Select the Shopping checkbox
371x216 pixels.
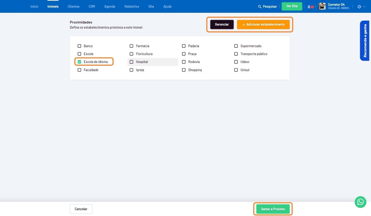coord(184,70)
